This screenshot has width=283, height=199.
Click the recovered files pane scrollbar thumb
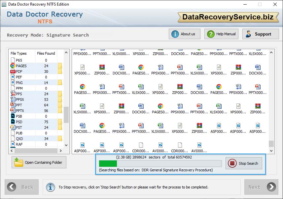click(271, 144)
